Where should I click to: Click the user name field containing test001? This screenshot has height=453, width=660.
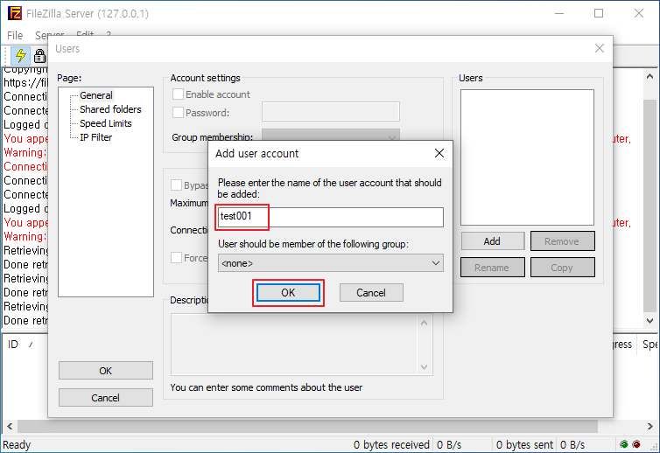click(x=330, y=217)
